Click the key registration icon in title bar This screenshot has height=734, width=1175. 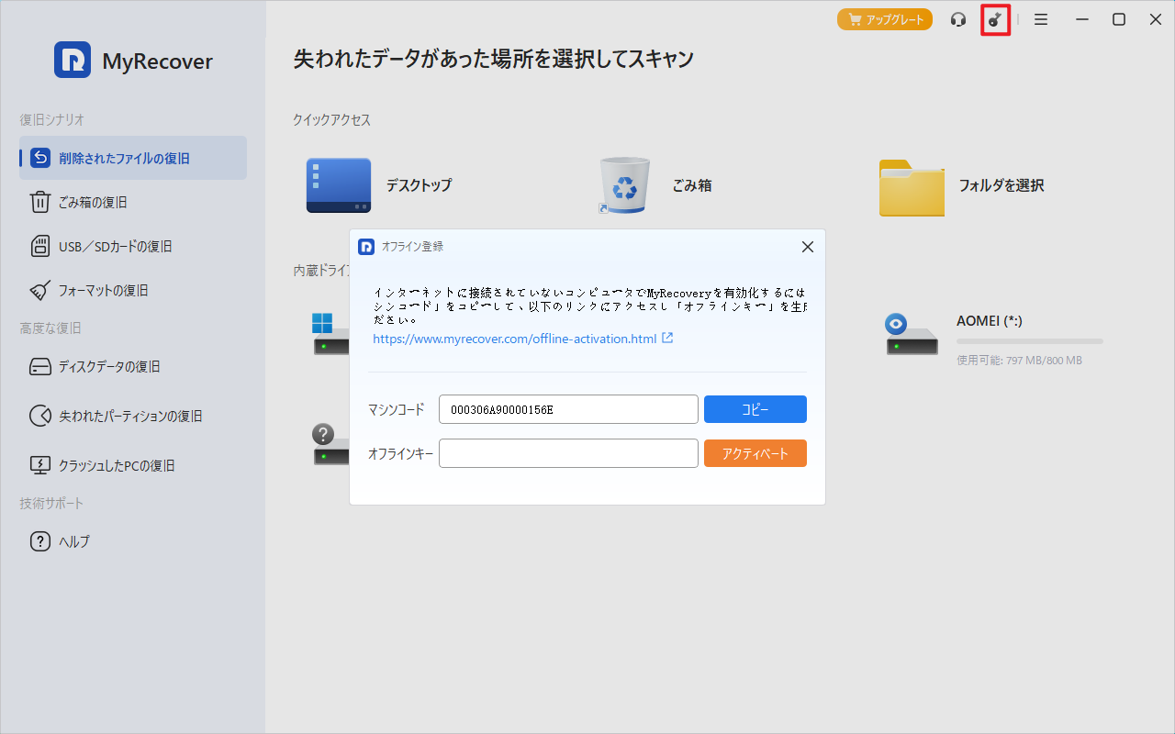[x=995, y=19]
